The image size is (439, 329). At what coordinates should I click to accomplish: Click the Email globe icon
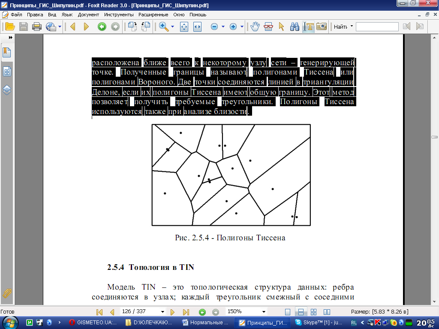point(51,27)
